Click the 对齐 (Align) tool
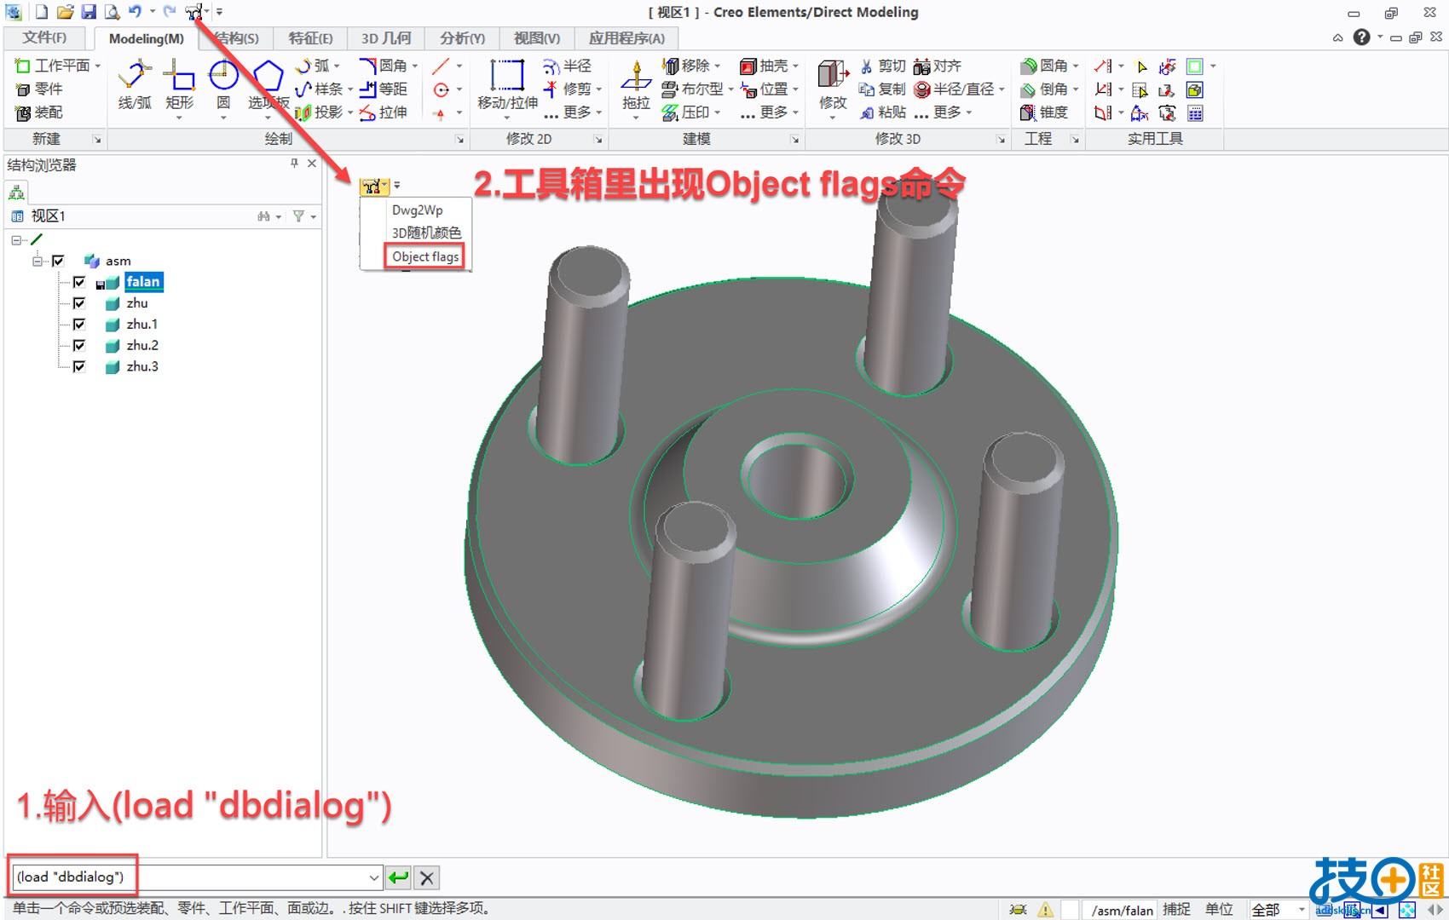This screenshot has height=920, width=1449. (938, 66)
